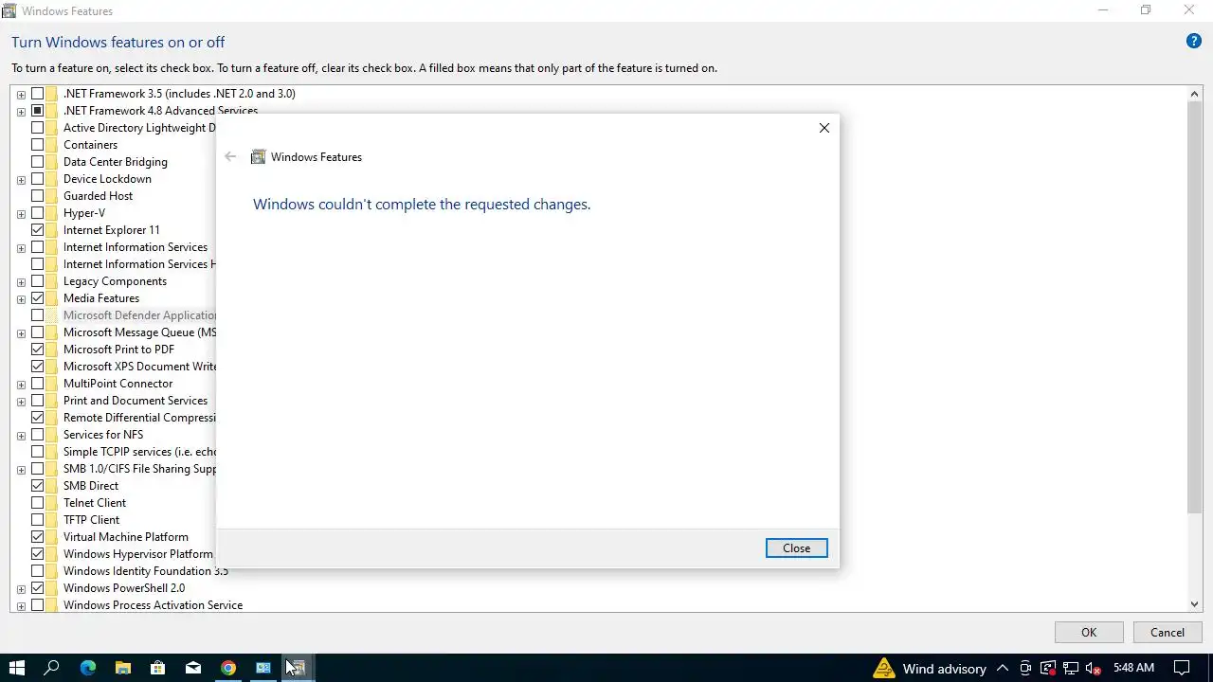Expand .NET Framework 4.8 Advanced Services node
This screenshot has width=1213, height=682.
pos(21,111)
